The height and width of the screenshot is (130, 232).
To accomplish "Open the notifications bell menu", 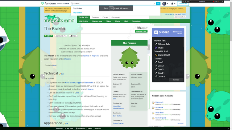I will 173,4.
